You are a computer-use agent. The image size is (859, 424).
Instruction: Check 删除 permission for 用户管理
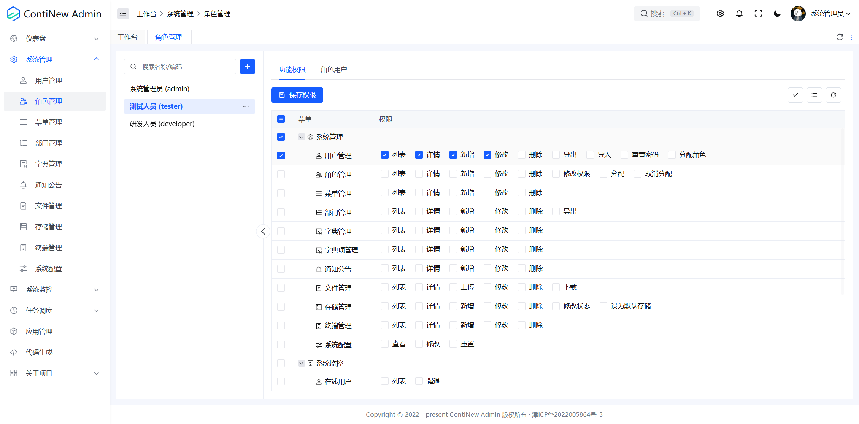click(x=522, y=155)
